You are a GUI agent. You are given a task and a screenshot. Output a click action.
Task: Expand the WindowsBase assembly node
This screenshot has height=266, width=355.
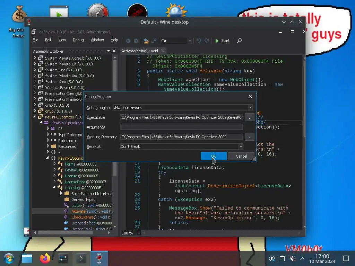[35, 87]
